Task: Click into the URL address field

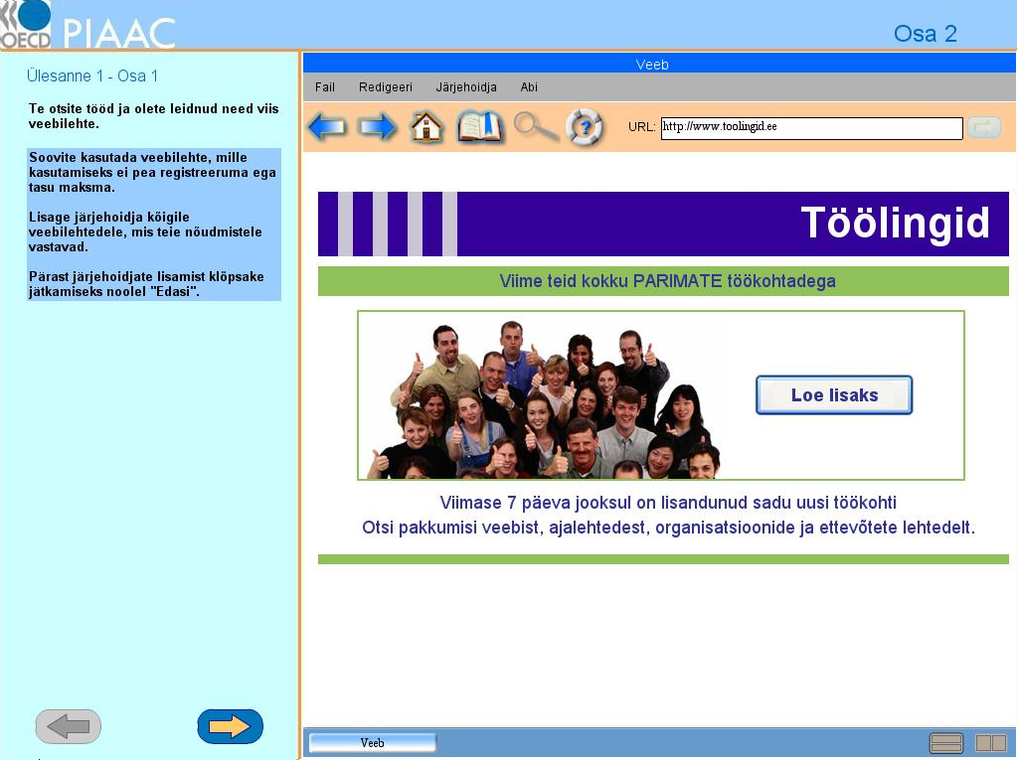Action: coord(811,127)
